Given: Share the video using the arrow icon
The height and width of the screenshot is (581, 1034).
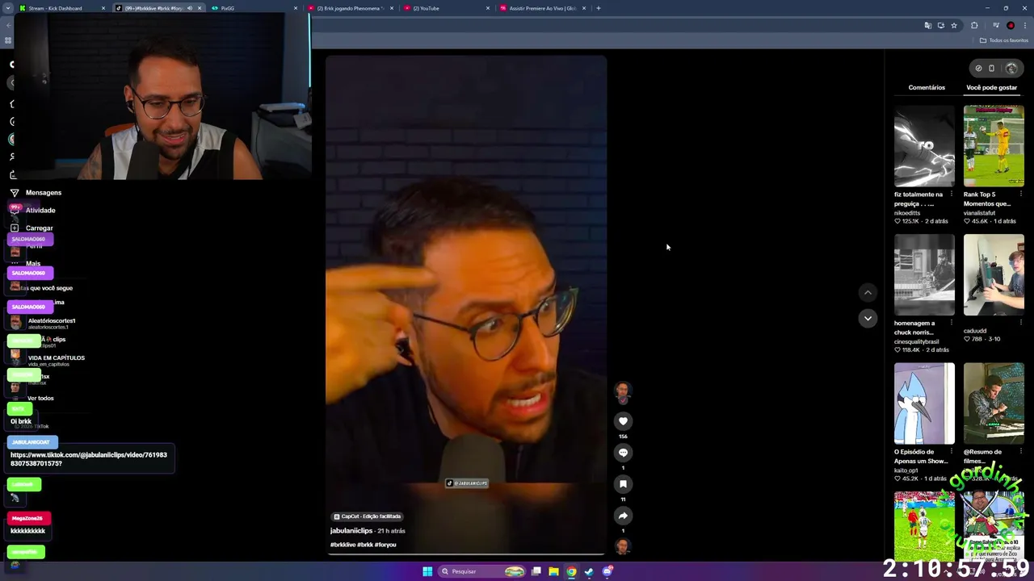Looking at the screenshot, I should tap(623, 515).
